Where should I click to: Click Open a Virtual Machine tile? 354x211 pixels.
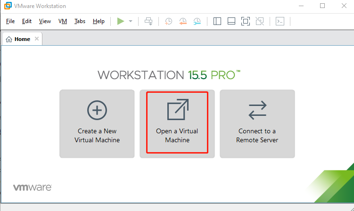pyautogui.click(x=177, y=124)
